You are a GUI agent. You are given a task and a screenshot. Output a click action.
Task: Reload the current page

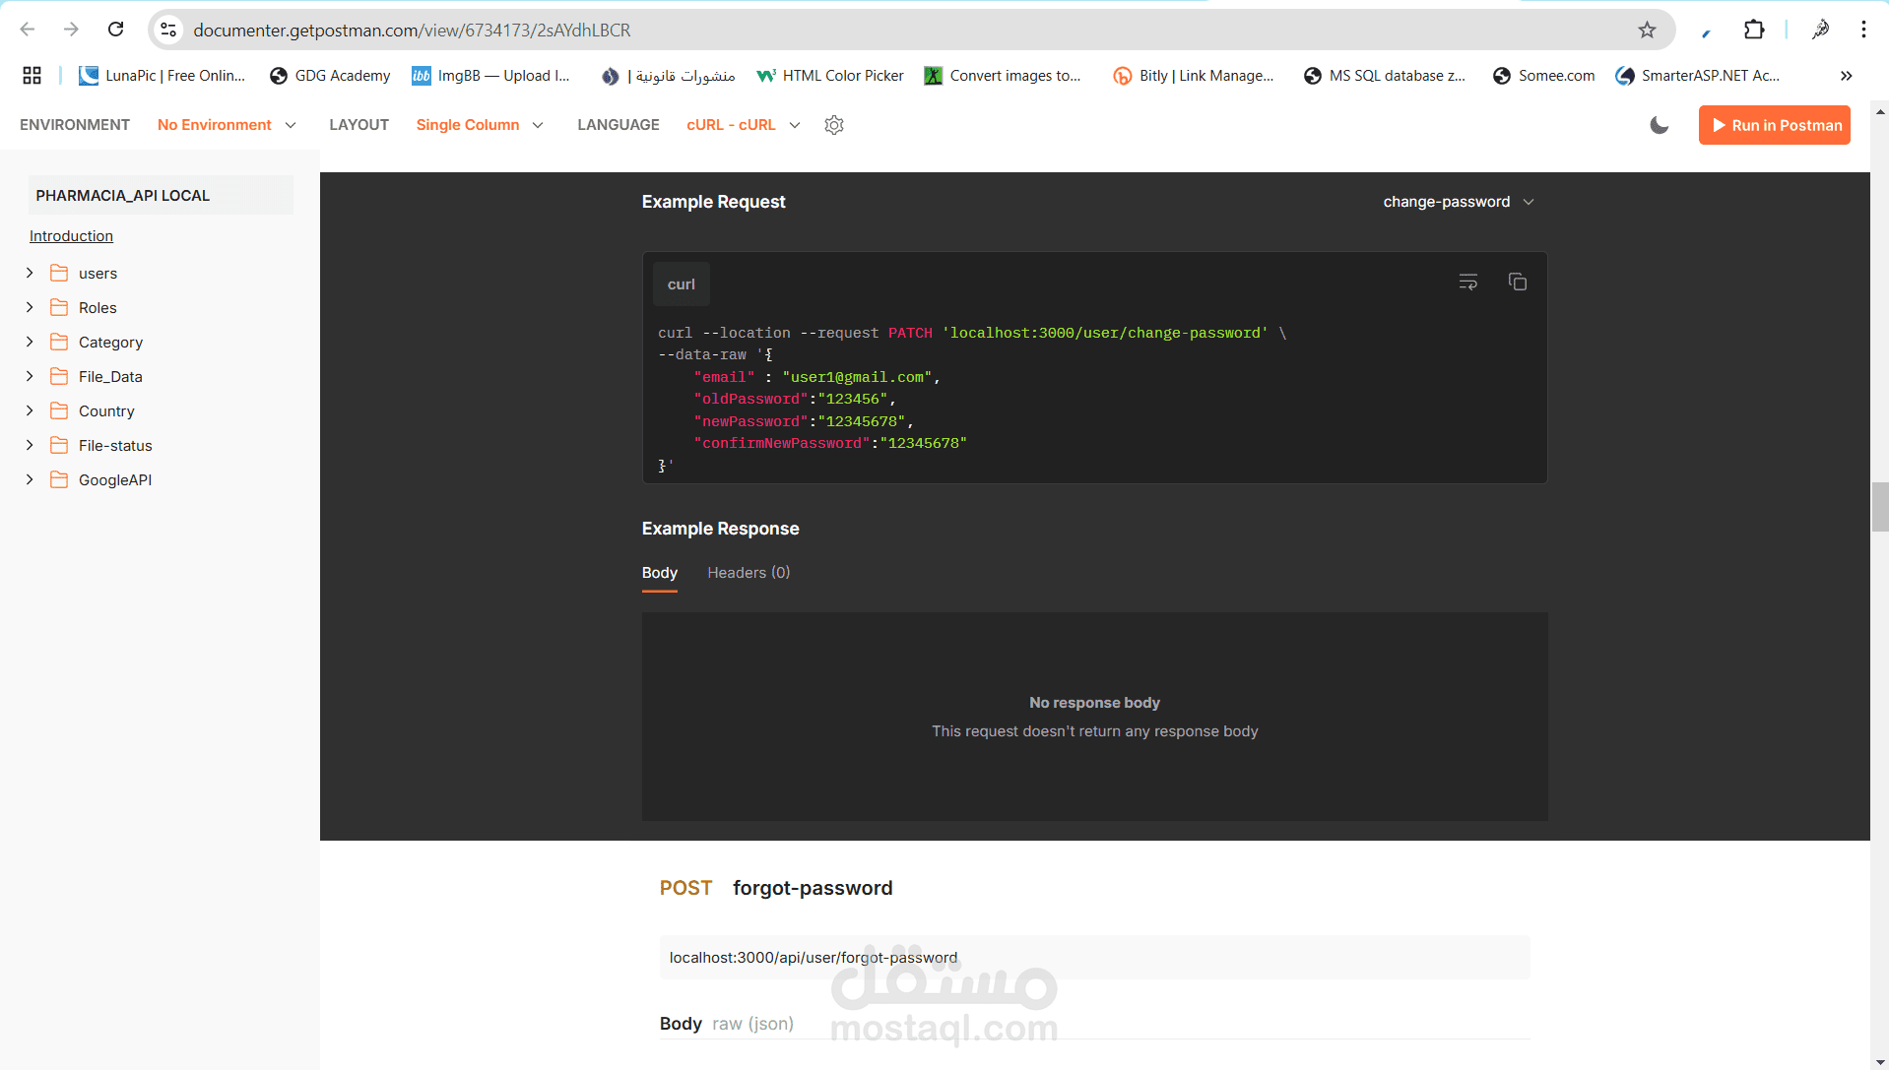115,30
